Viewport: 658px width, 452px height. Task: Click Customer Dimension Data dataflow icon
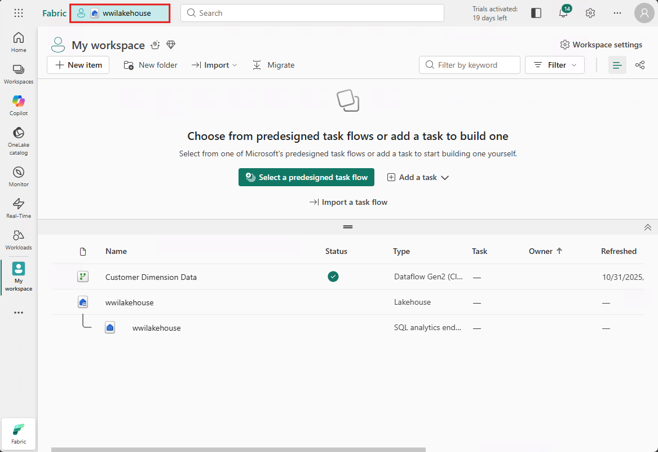point(83,277)
